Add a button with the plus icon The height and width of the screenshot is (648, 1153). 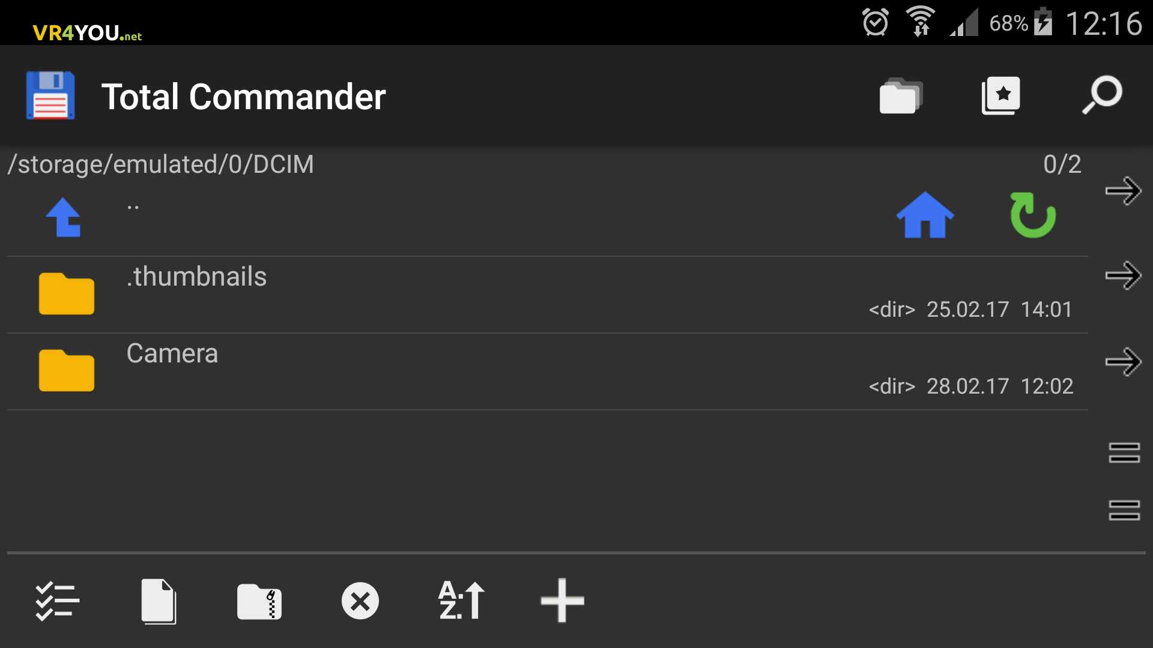pyautogui.click(x=562, y=601)
